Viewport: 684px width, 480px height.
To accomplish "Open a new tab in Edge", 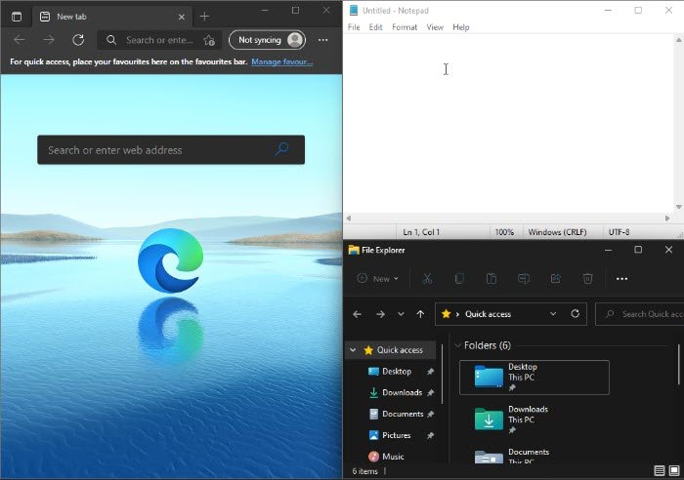I will coord(204,17).
